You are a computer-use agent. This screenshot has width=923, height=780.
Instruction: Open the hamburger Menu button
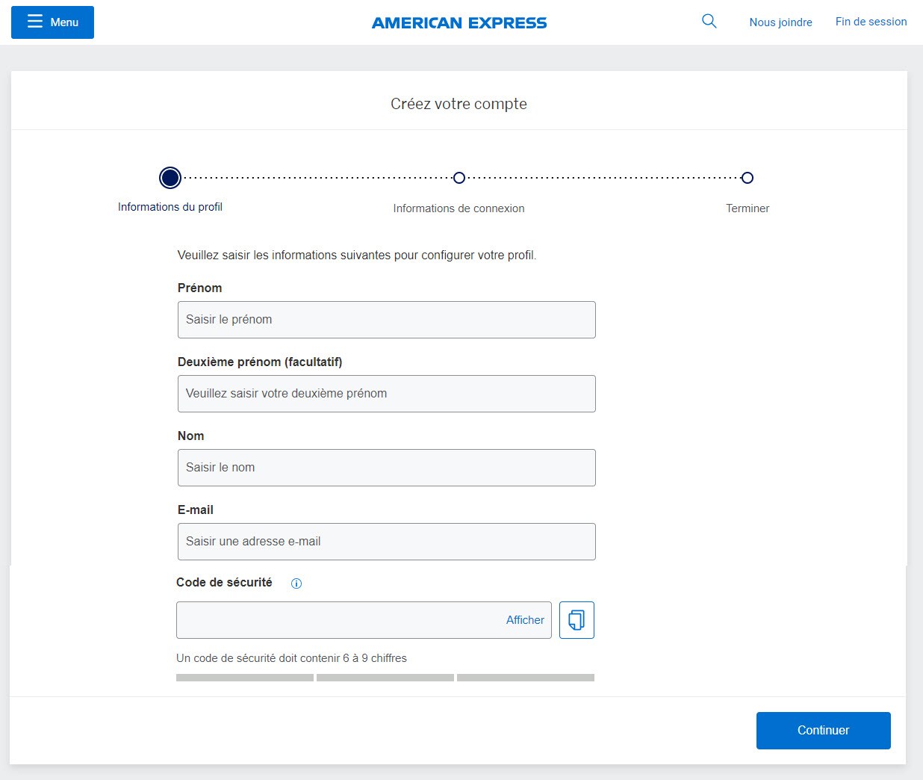tap(52, 22)
